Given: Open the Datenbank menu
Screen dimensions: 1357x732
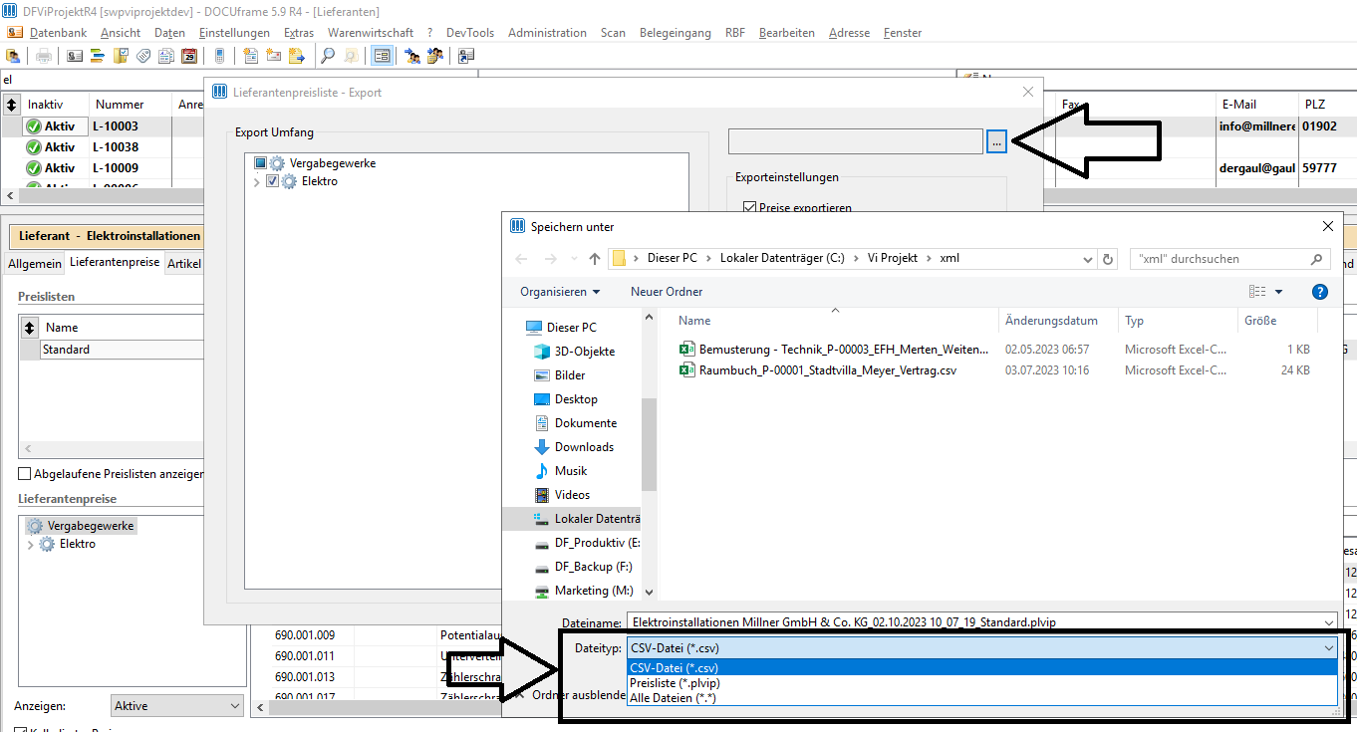Looking at the screenshot, I should tap(58, 33).
